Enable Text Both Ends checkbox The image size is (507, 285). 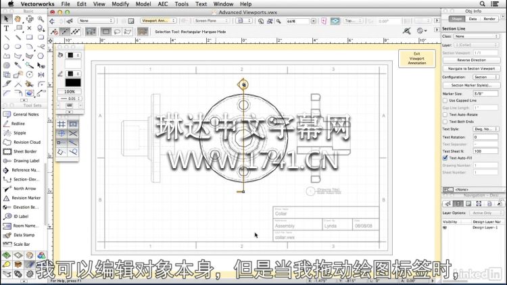pos(445,122)
